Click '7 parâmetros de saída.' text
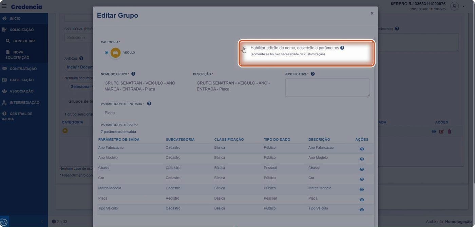 pos(119,131)
